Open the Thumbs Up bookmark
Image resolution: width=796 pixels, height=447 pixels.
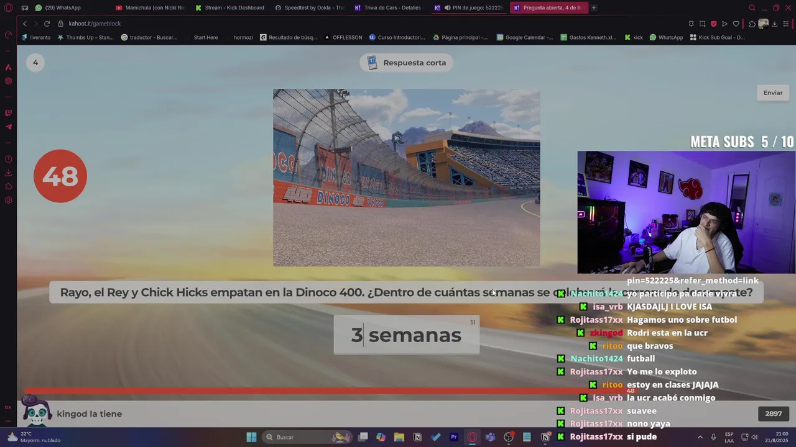[x=85, y=37]
